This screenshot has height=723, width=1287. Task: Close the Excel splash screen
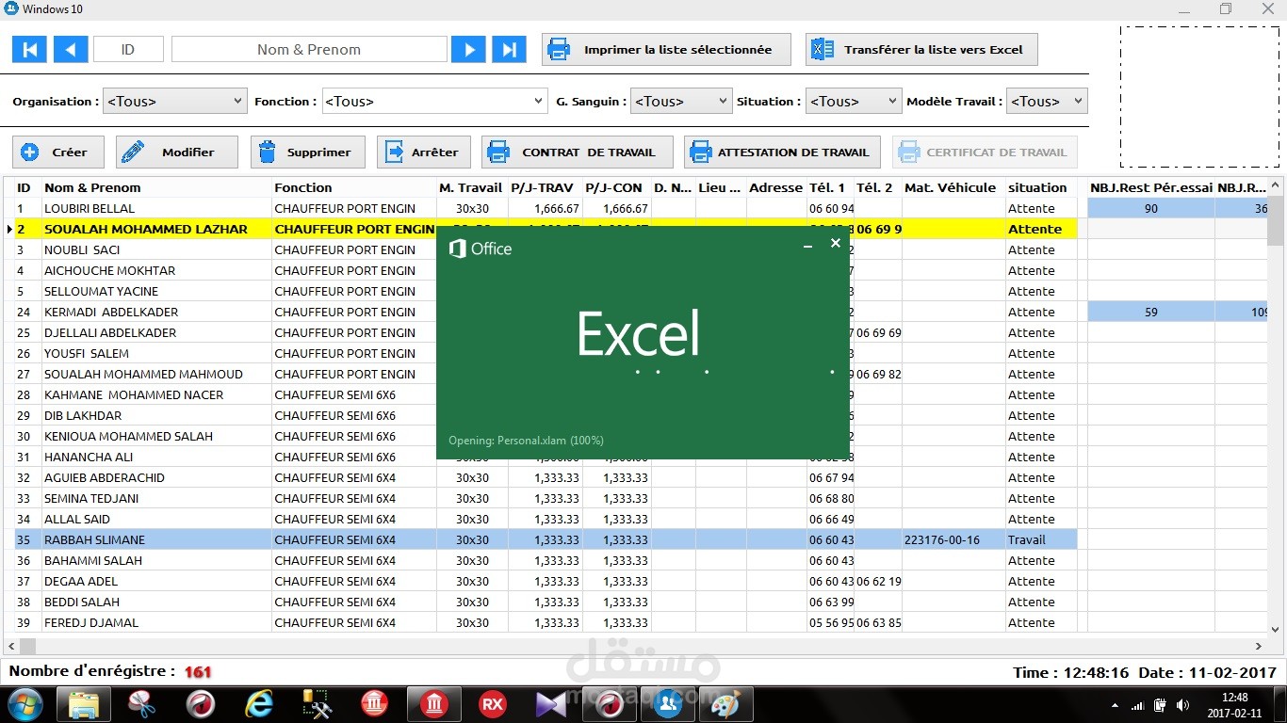pos(835,243)
